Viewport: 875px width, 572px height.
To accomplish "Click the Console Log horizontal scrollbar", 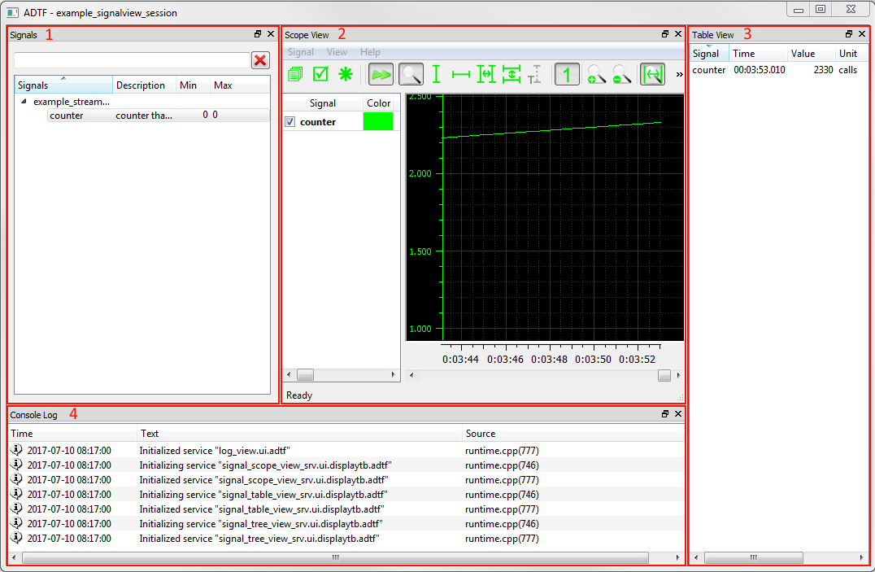I will pos(335,557).
